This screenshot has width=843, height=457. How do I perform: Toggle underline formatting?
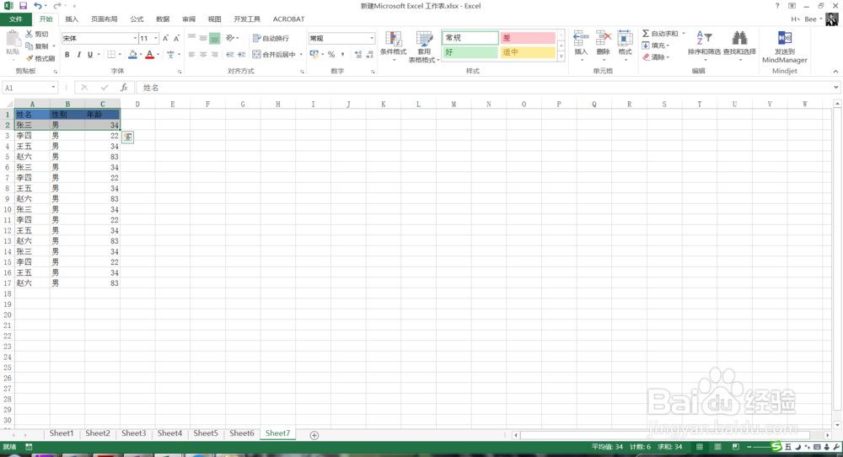pos(90,54)
